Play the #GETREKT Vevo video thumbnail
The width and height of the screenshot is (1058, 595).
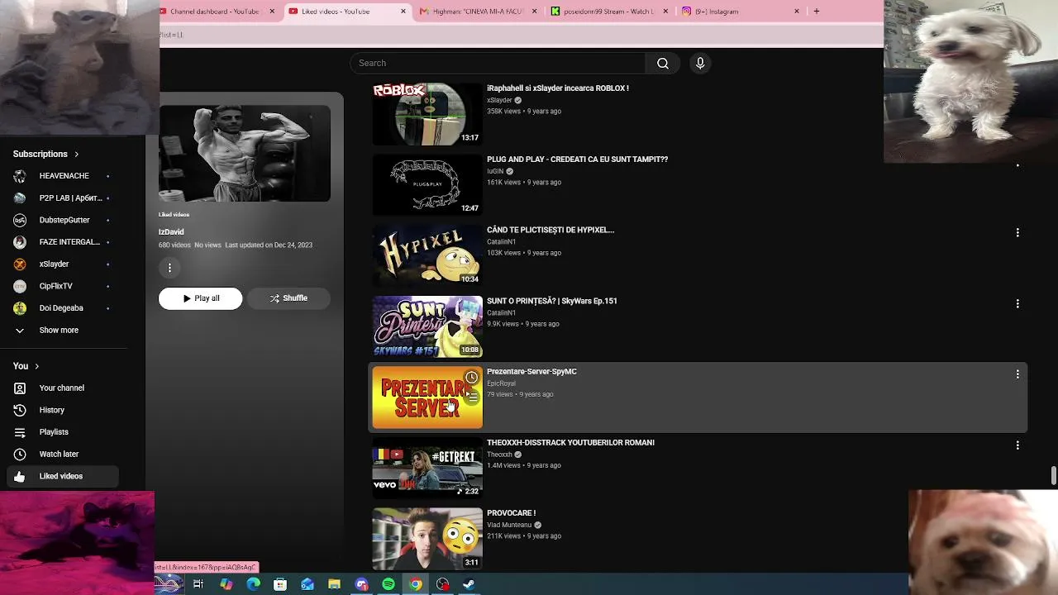tap(427, 469)
